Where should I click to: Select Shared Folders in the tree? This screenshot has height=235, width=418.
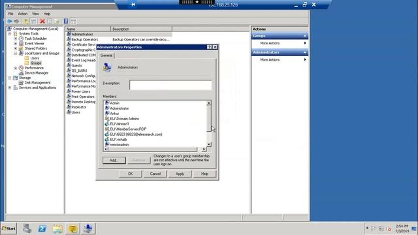pyautogui.click(x=36, y=48)
